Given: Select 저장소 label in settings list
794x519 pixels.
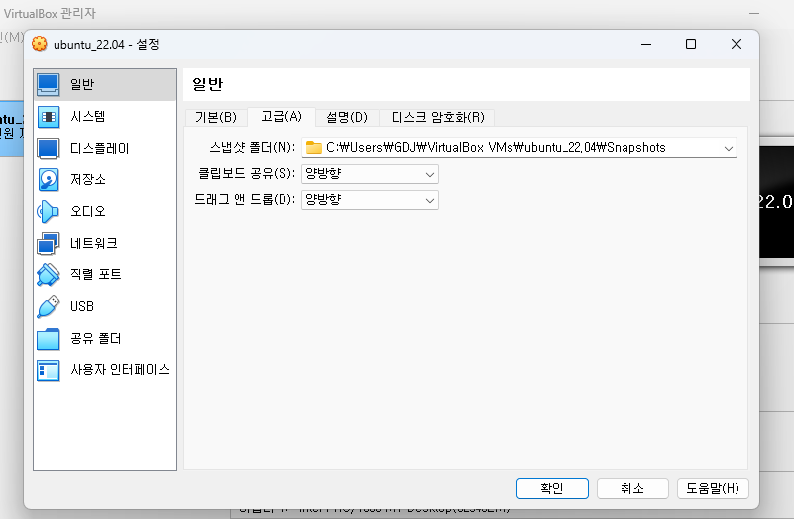Looking at the screenshot, I should (88, 180).
